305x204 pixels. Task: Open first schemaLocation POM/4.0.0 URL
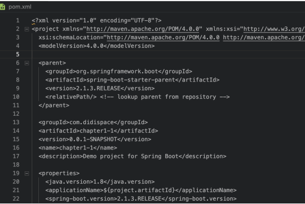[x=163, y=38]
